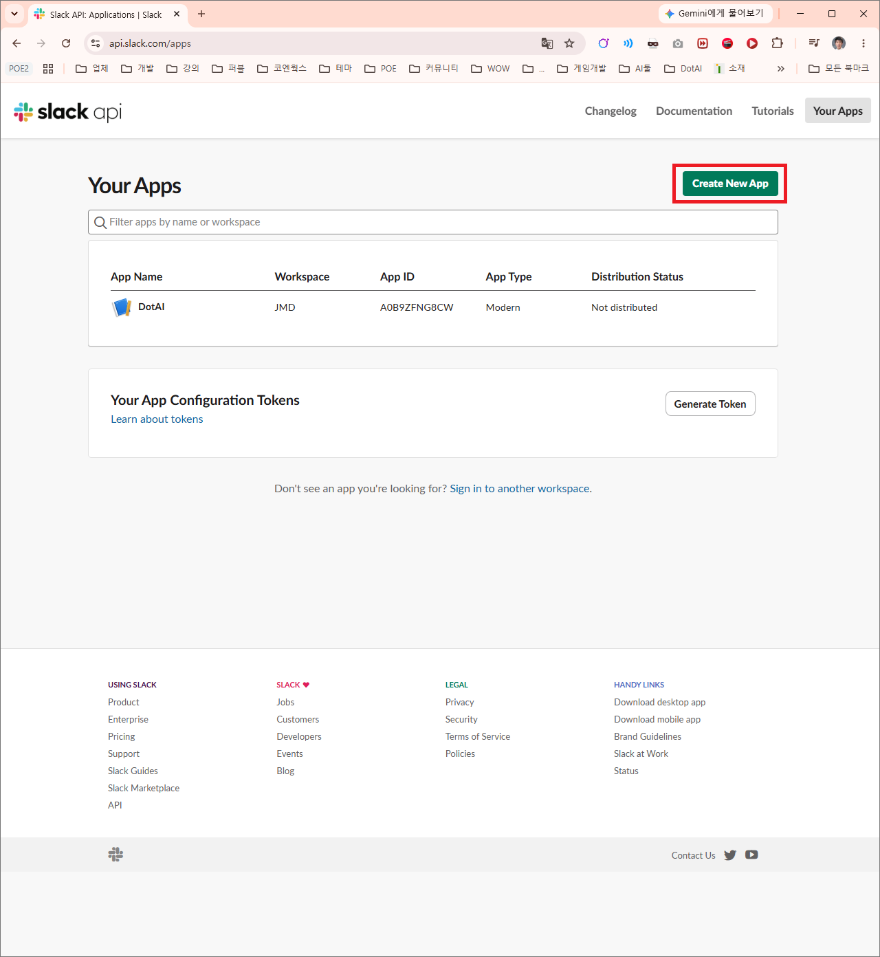Open Learn about tokens link

point(157,419)
